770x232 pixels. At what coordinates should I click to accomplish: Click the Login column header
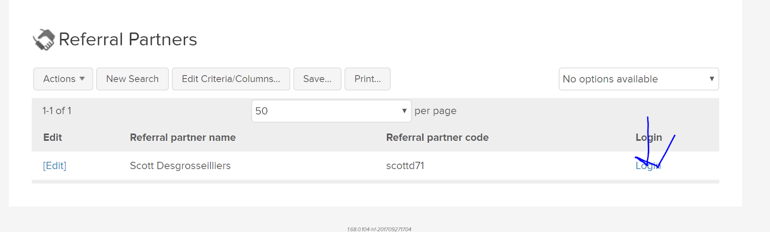pyautogui.click(x=649, y=137)
